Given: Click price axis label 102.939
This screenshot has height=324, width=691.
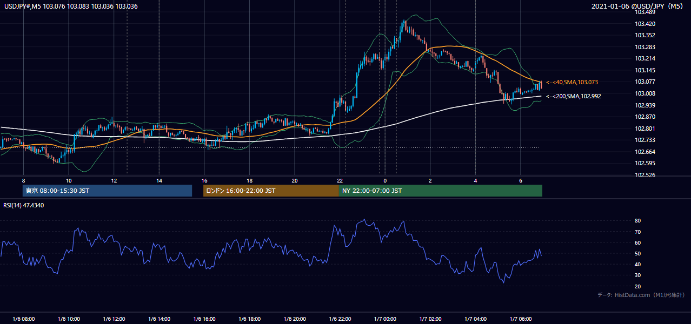Looking at the screenshot, I should pyautogui.click(x=645, y=105).
